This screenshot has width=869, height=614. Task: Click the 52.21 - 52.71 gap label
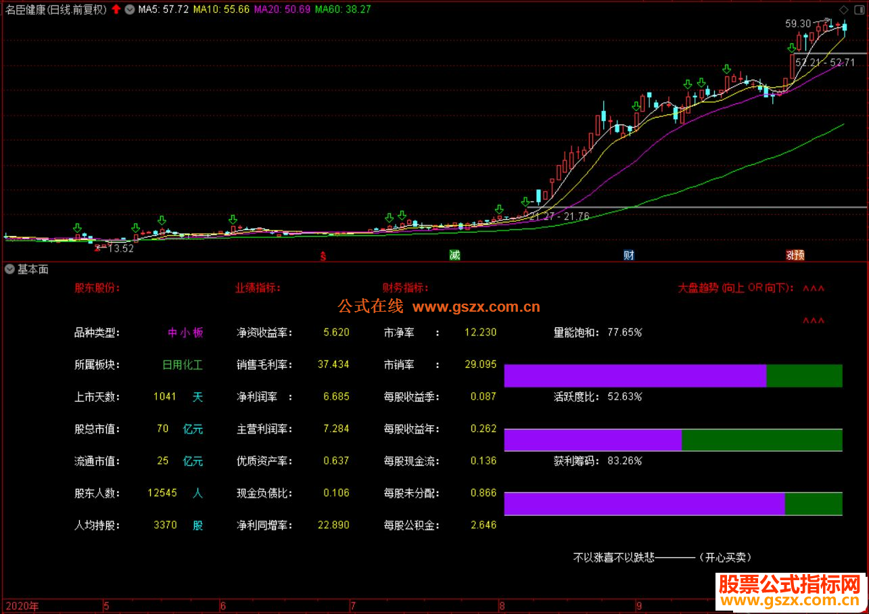click(825, 62)
